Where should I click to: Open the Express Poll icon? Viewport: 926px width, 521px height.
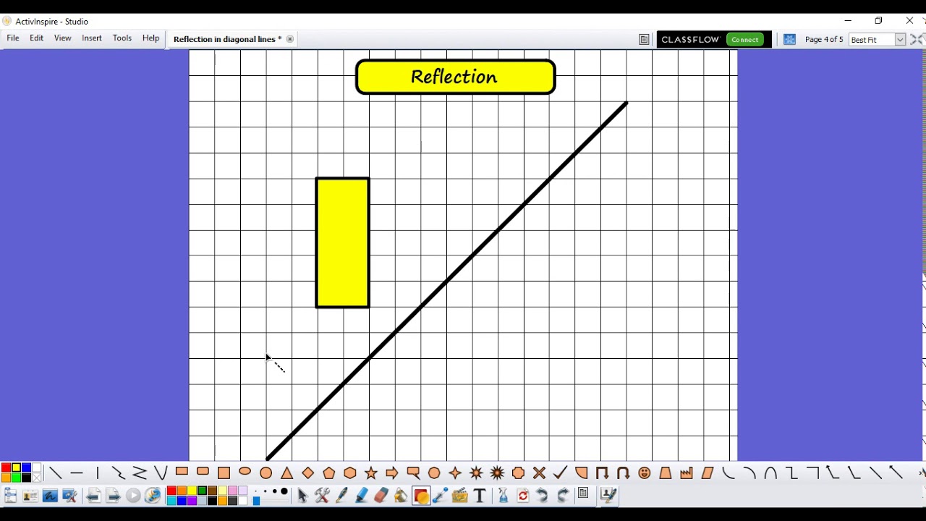153,496
